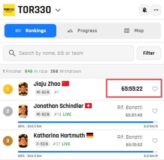Toggle the muted notifications bell
The width and height of the screenshot is (164, 160).
click(x=145, y=10)
